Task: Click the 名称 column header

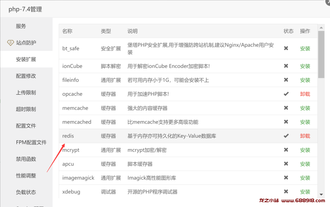Action: coord(67,31)
